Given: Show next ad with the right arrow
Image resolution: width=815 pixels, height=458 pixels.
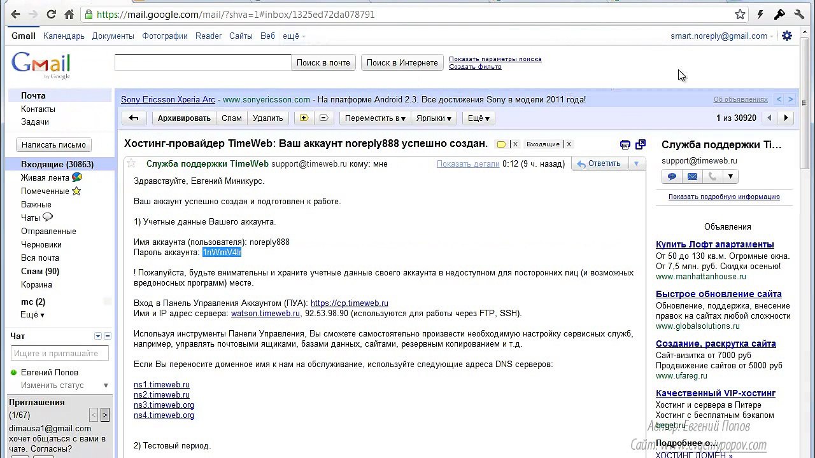Looking at the screenshot, I should click(x=790, y=99).
